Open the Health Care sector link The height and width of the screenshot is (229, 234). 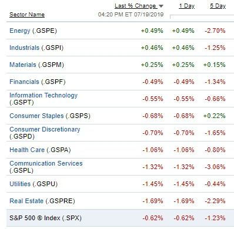(27, 150)
